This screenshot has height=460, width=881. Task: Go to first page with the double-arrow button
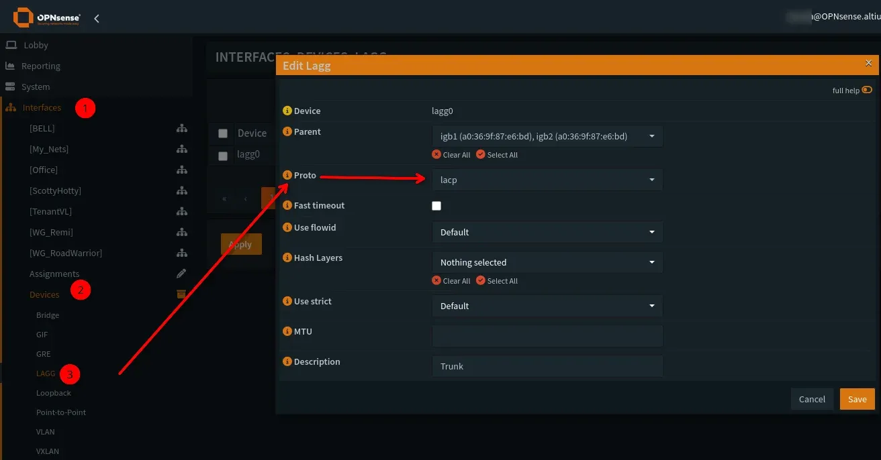224,199
